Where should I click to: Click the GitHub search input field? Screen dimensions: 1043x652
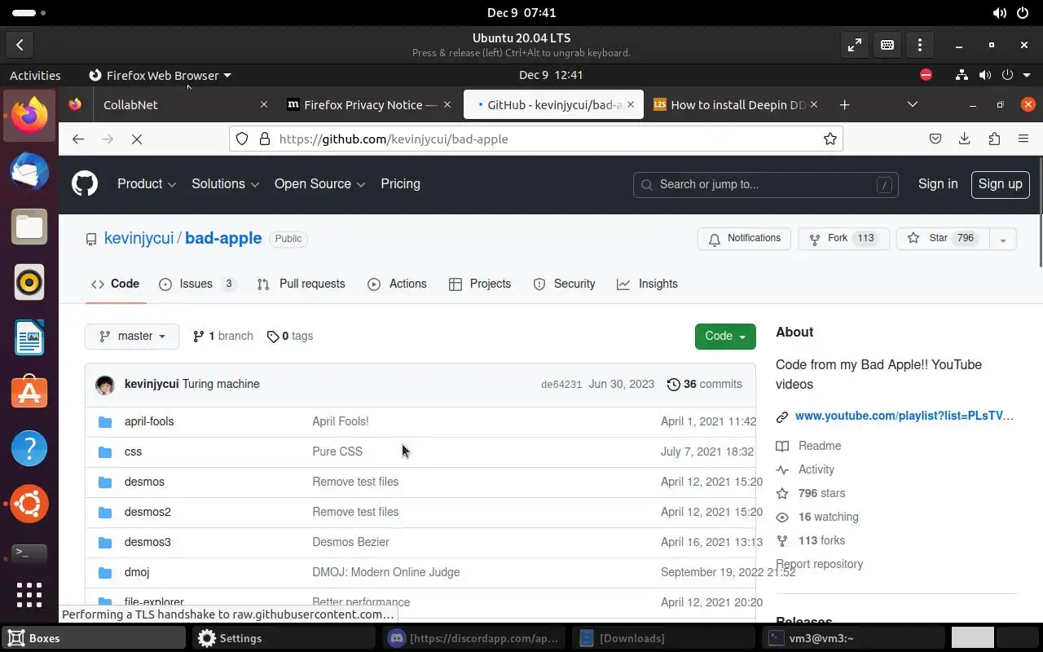click(x=766, y=185)
